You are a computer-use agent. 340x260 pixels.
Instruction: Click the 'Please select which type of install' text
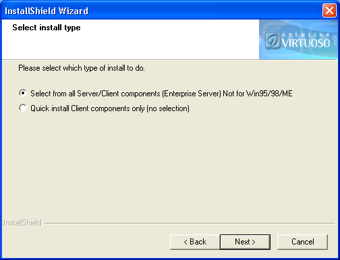82,68
